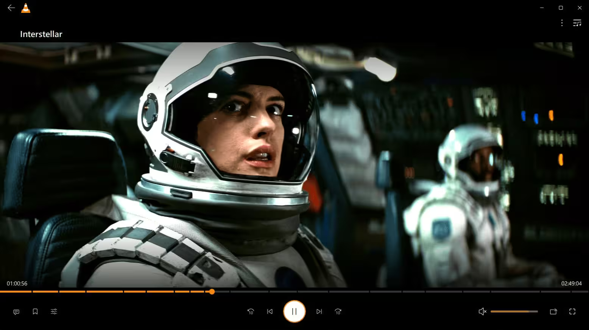Viewport: 589px width, 330px height.
Task: Click the seek bar playhead handle
Action: (x=212, y=291)
